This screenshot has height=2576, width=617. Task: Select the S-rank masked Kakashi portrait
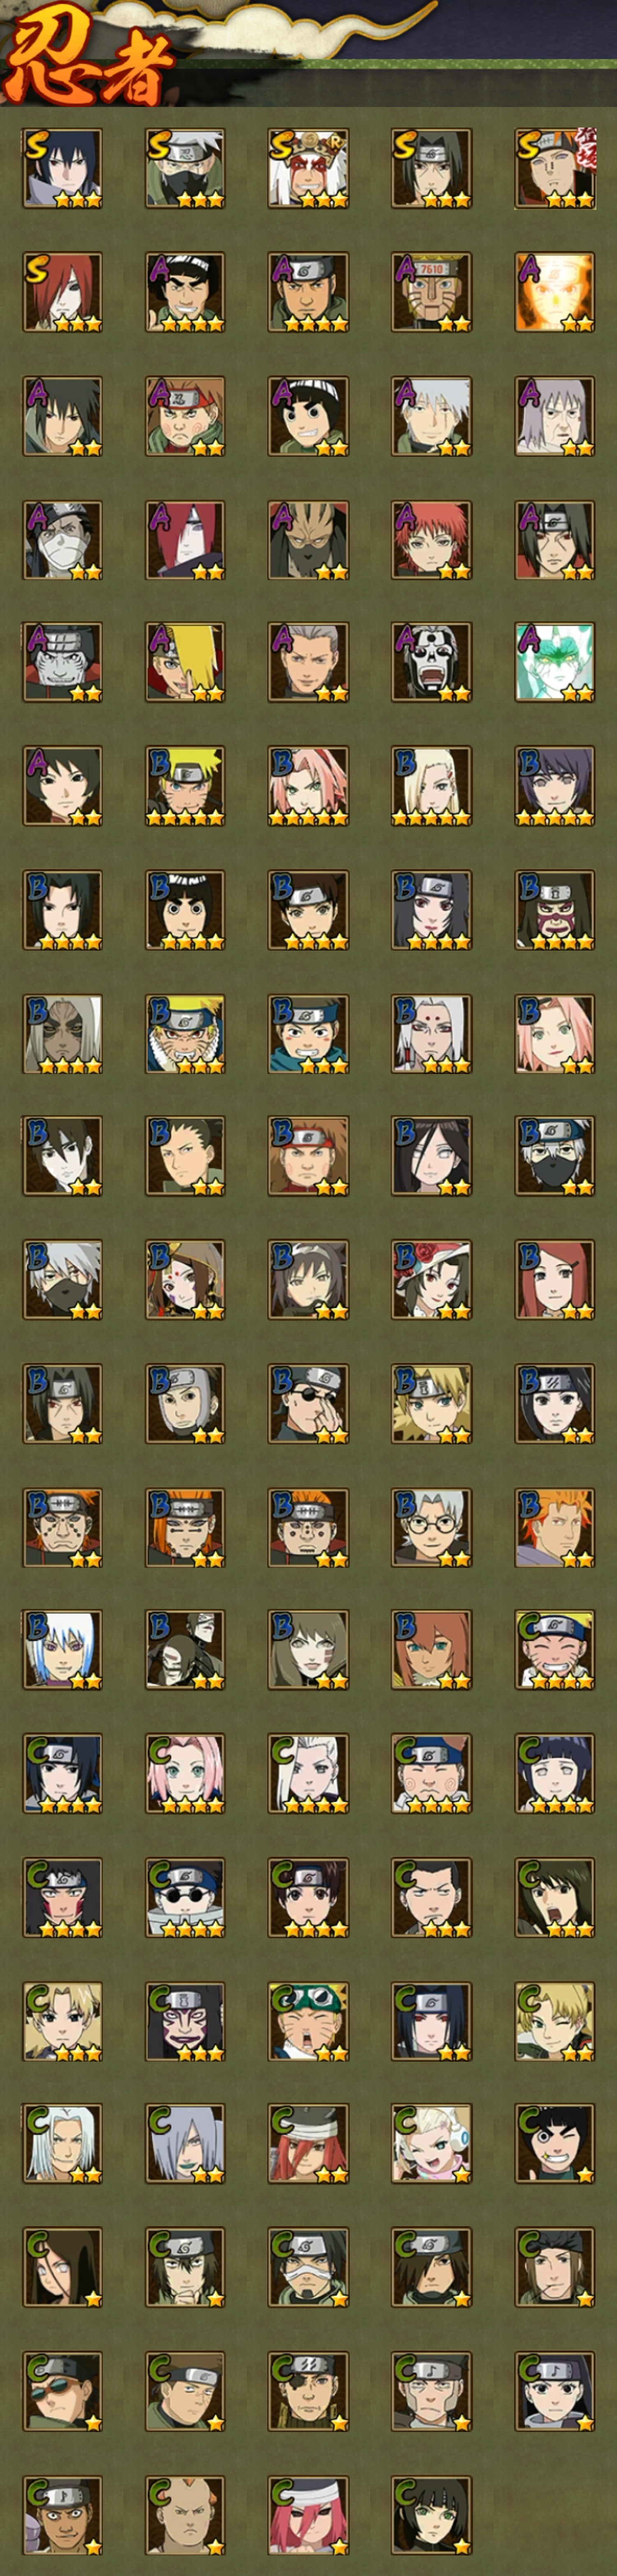[185, 168]
